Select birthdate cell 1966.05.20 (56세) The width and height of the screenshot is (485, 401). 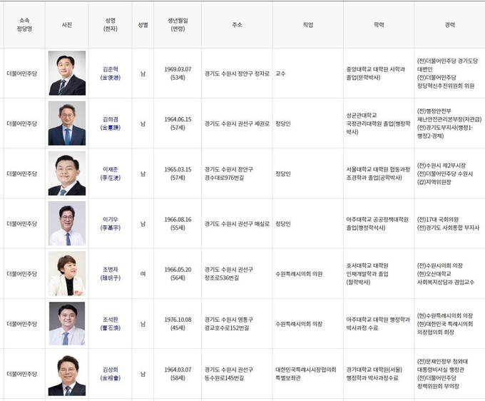pyautogui.click(x=178, y=273)
